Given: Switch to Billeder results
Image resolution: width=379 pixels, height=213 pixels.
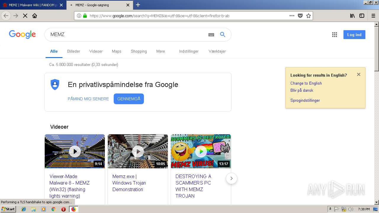Looking at the screenshot, I should [73, 51].
